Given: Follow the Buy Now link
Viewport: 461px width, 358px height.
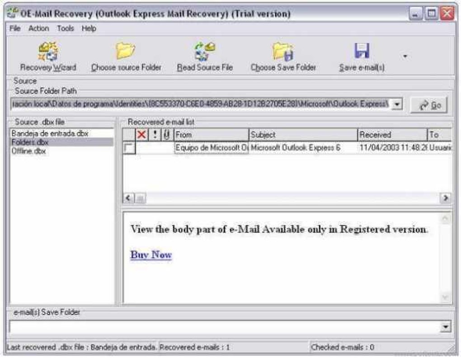Looking at the screenshot, I should (x=151, y=254).
